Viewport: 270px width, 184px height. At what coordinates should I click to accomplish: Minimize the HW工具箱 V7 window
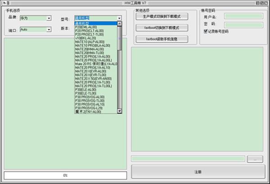(257, 3)
